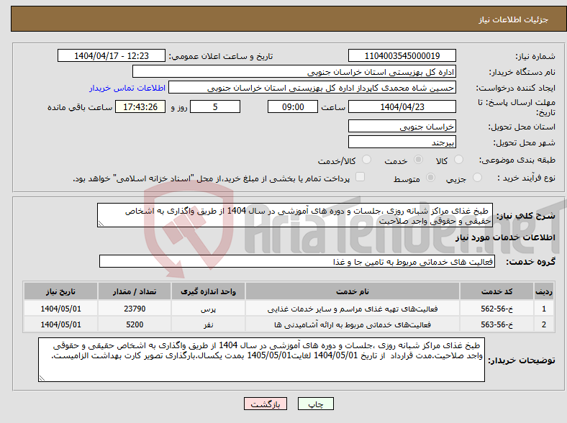567x423 pixels.
Task: Select the متوسط purchase type radio
Action: tap(430, 178)
